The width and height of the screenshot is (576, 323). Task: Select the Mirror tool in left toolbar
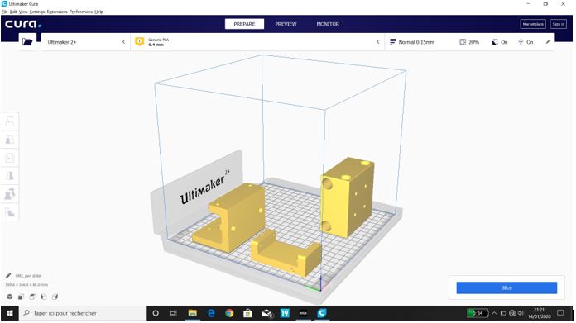click(x=10, y=176)
